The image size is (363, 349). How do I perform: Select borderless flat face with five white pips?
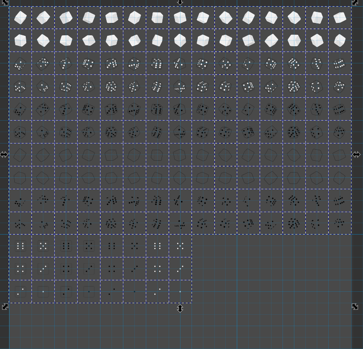(180, 246)
